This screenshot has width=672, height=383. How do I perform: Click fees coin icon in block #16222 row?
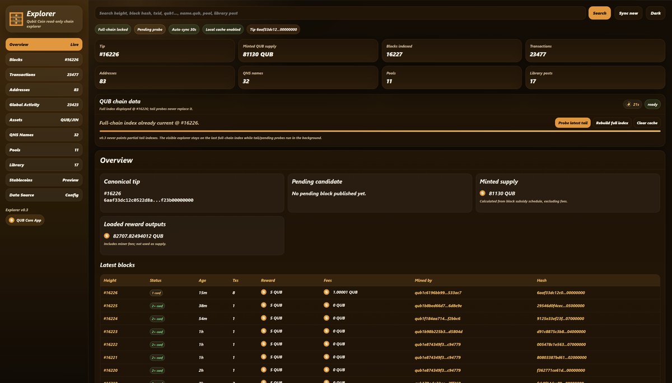click(x=326, y=344)
